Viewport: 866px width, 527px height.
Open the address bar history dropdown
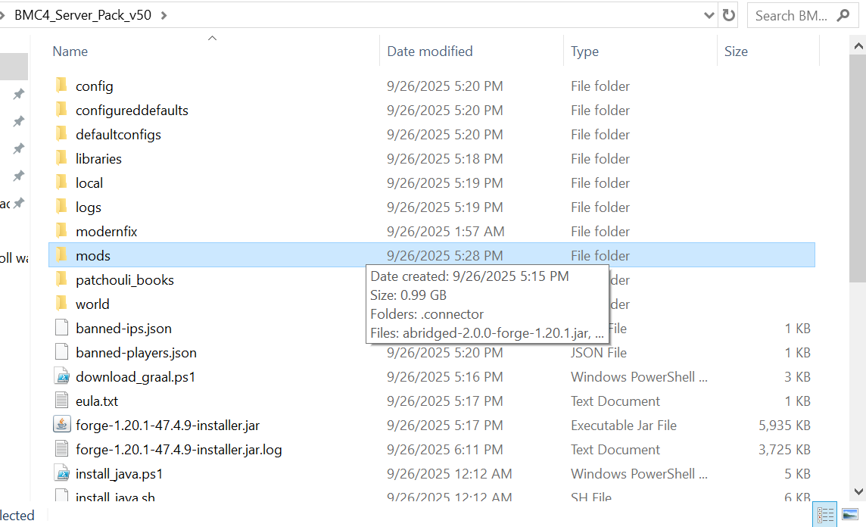click(x=709, y=15)
